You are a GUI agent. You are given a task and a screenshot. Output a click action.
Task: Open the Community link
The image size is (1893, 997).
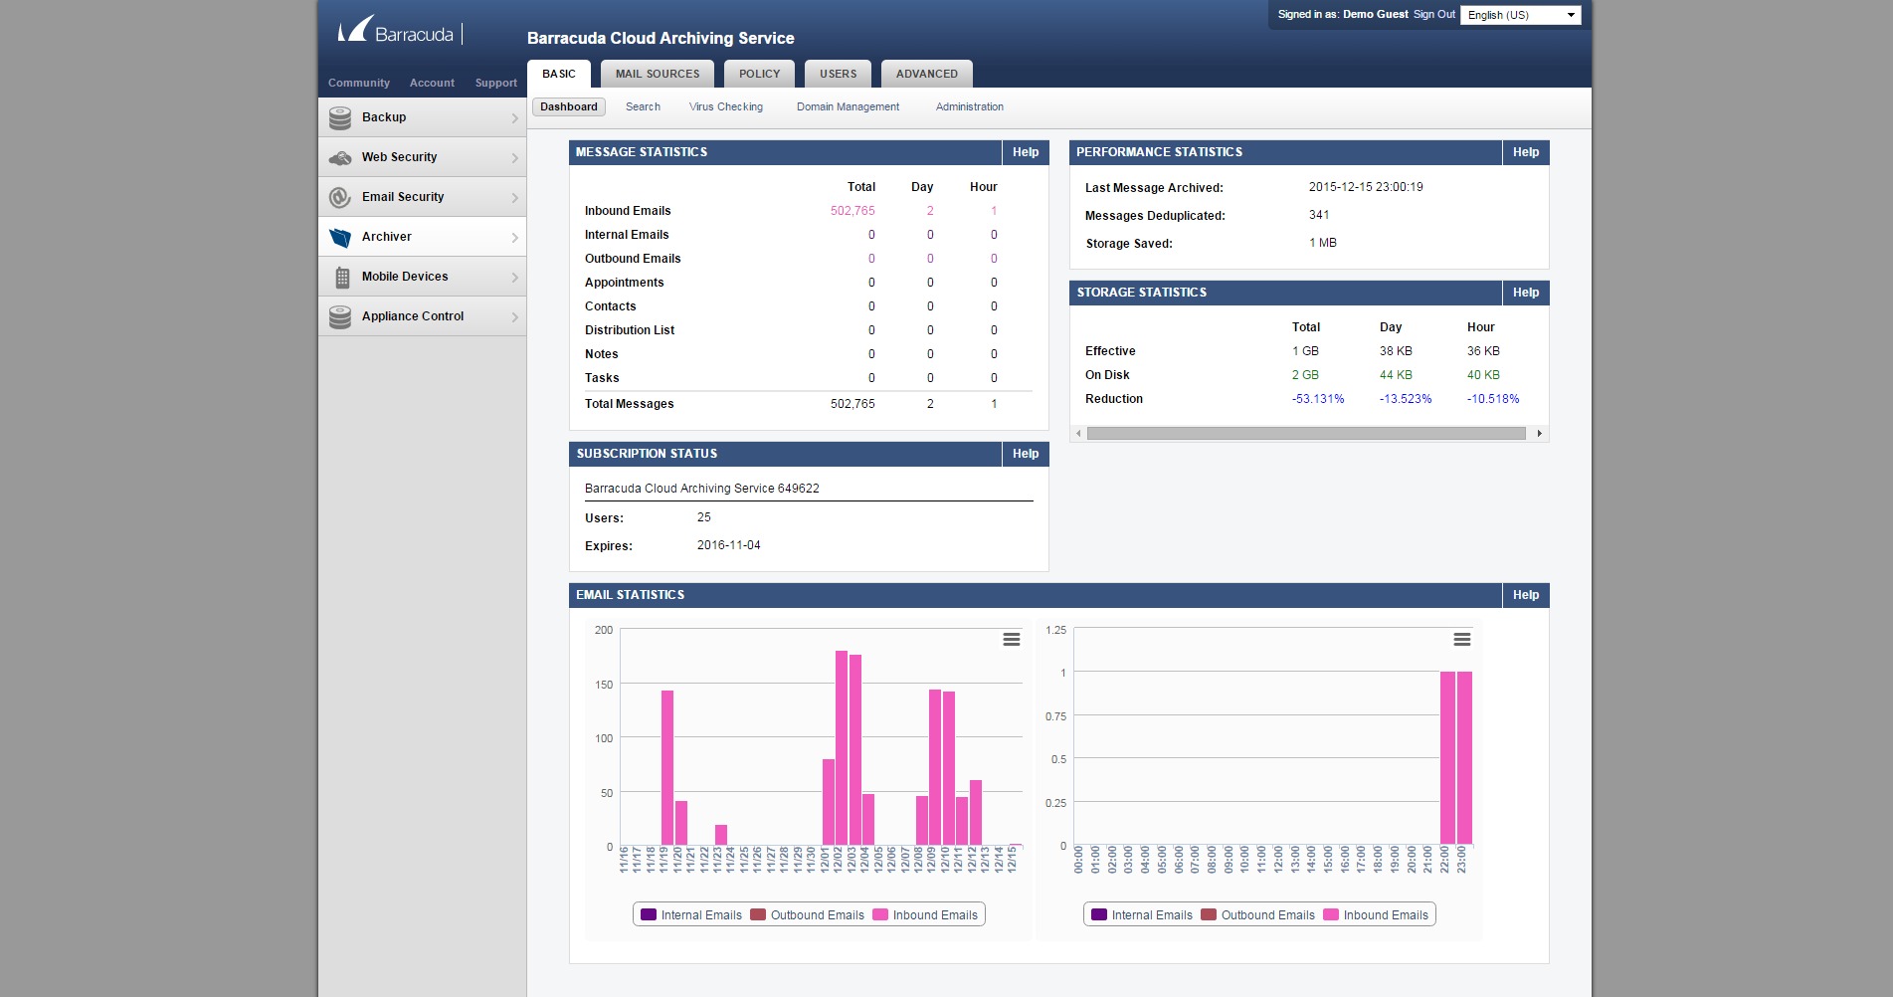[x=359, y=83]
